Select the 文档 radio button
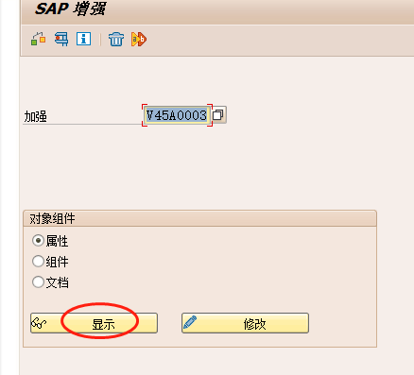This screenshot has width=414, height=375. tap(38, 281)
